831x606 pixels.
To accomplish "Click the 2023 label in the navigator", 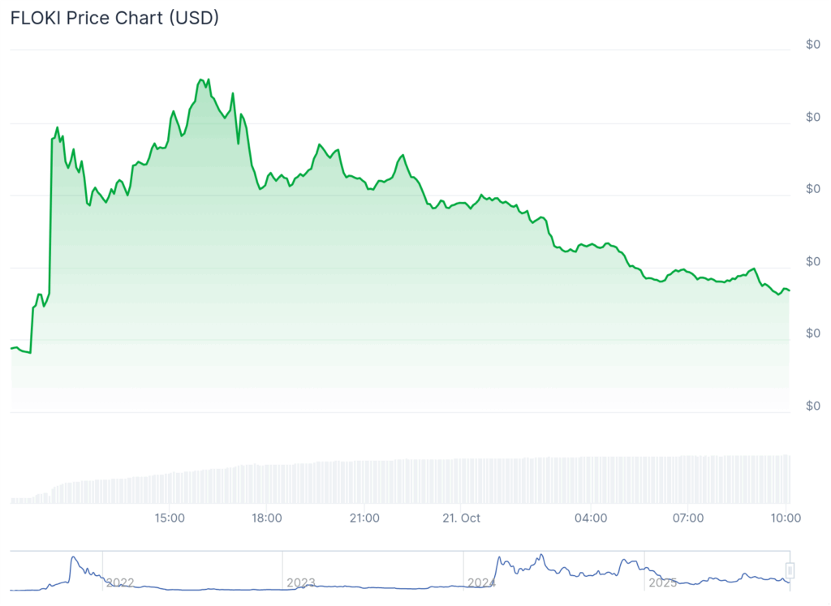I will (300, 582).
